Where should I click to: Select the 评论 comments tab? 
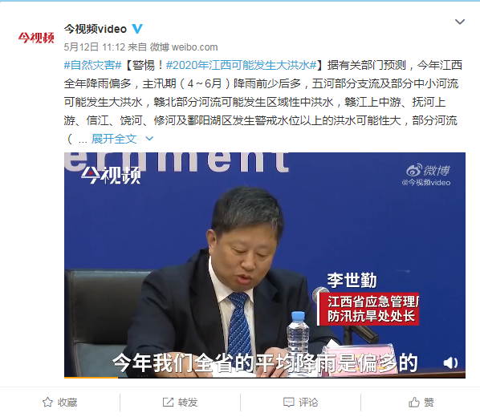click(x=301, y=402)
